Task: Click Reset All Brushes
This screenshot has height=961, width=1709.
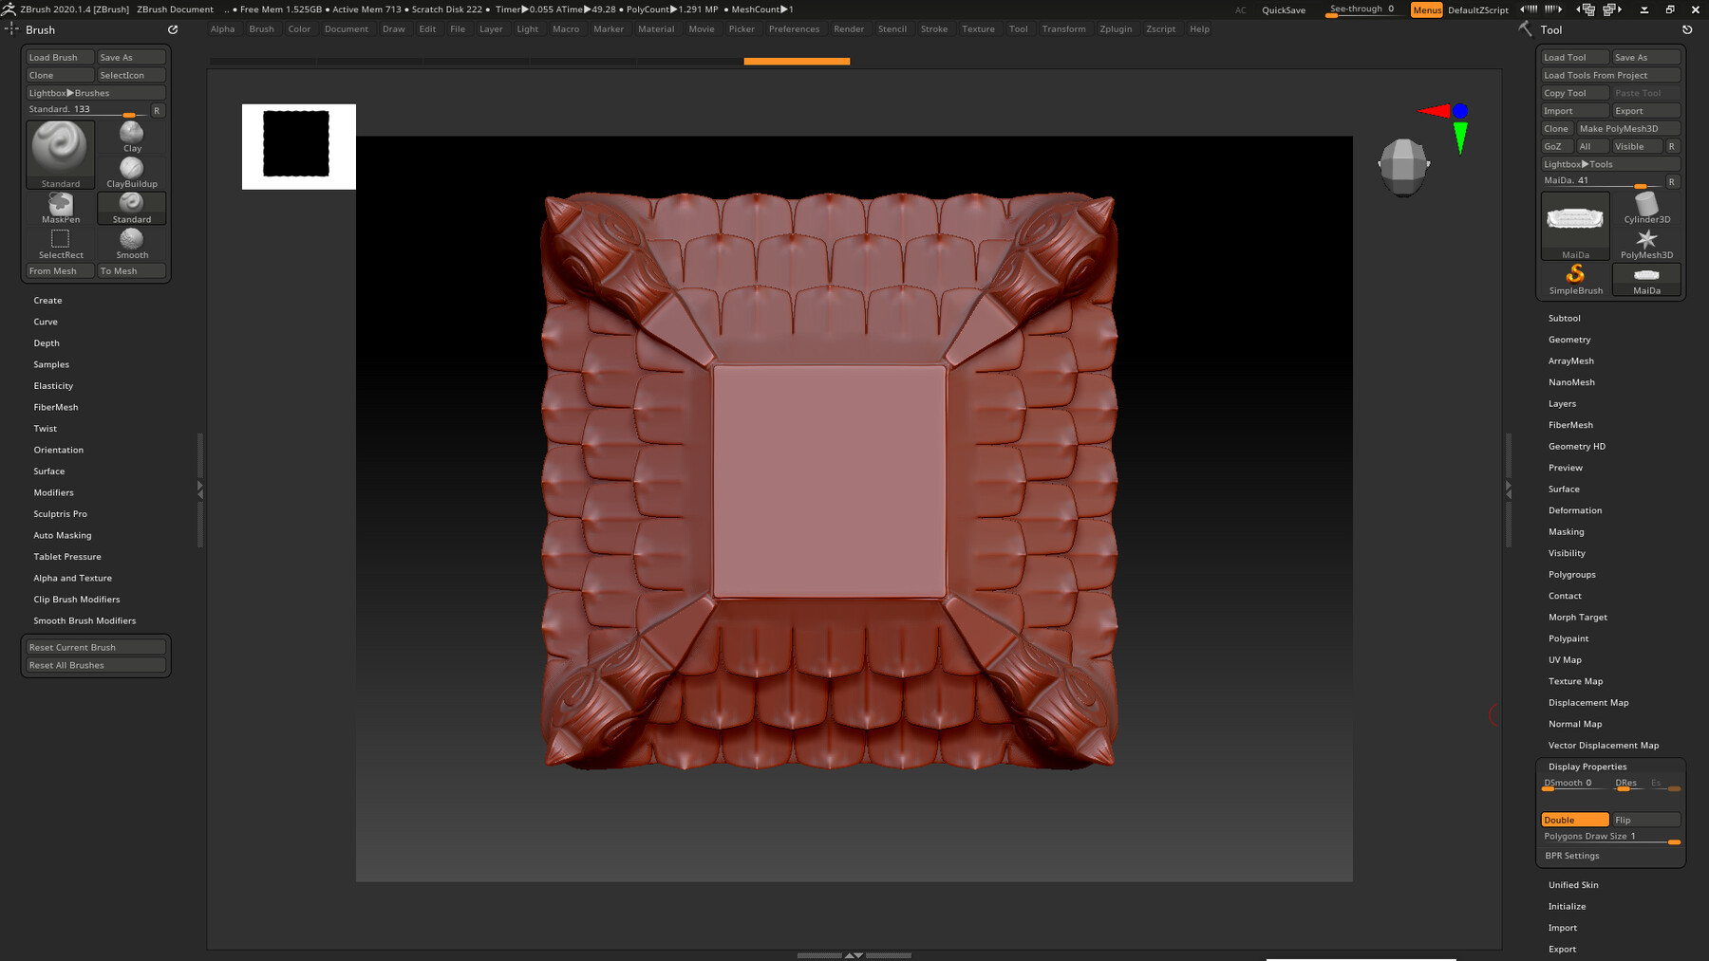Action: [96, 665]
